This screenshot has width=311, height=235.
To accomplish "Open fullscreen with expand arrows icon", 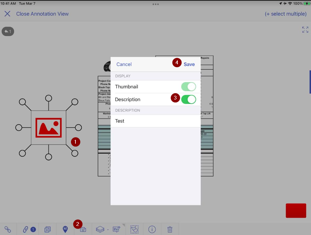I will pyautogui.click(x=305, y=30).
